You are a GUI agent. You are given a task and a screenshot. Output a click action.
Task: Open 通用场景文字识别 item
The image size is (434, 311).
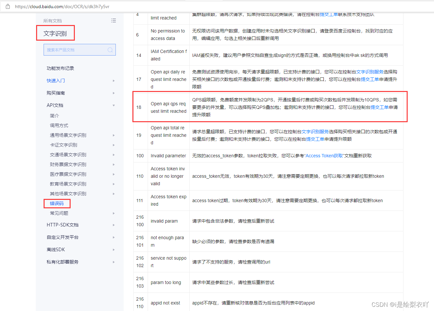(68, 135)
